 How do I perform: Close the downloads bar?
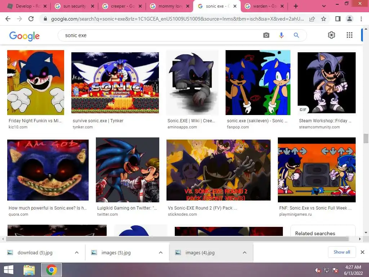[363, 252]
